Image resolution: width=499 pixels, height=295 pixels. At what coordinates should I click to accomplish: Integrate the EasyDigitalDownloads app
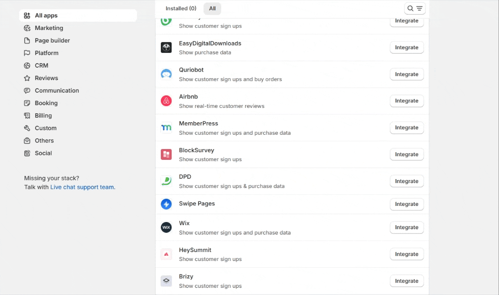(x=407, y=47)
